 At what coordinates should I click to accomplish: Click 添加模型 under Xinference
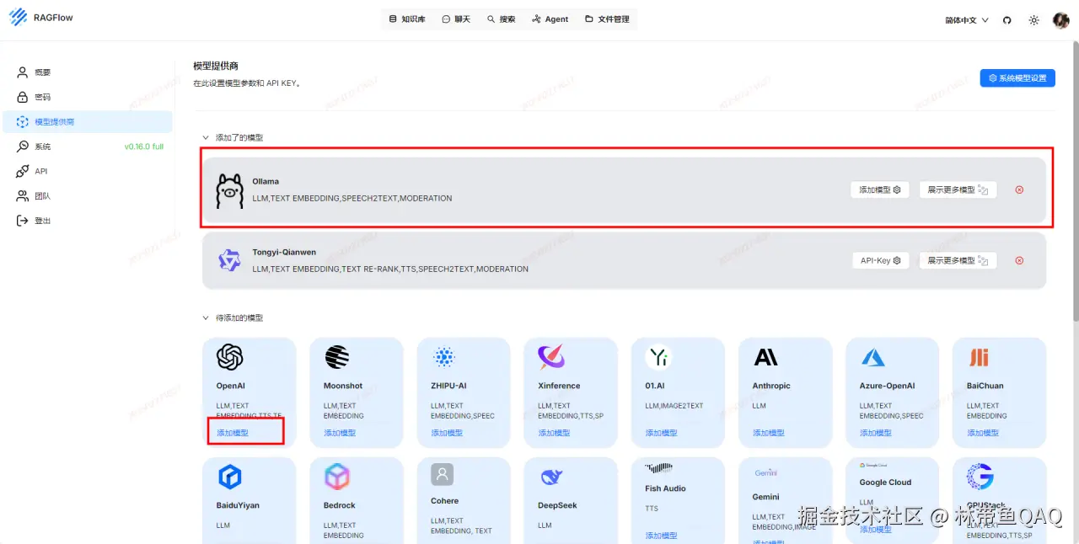tap(554, 433)
